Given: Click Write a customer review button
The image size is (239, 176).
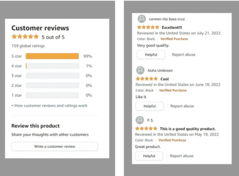Looking at the screenshot, I should point(55,146).
